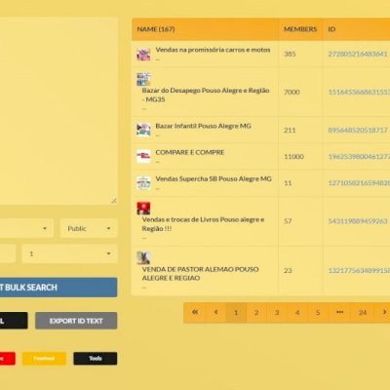Open the Vendas Supercha SB group thumbnail

(x=143, y=182)
